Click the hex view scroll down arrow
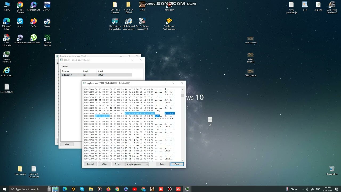Image resolution: width=341 pixels, height=192 pixels. tap(182, 160)
